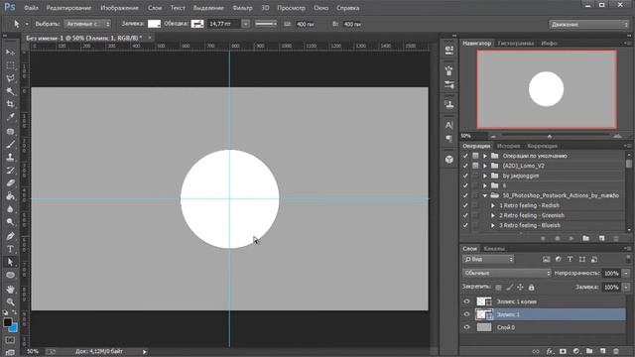The height and width of the screenshot is (357, 635).
Task: Click the Непрозрачность 100% field
Action: coord(611,274)
